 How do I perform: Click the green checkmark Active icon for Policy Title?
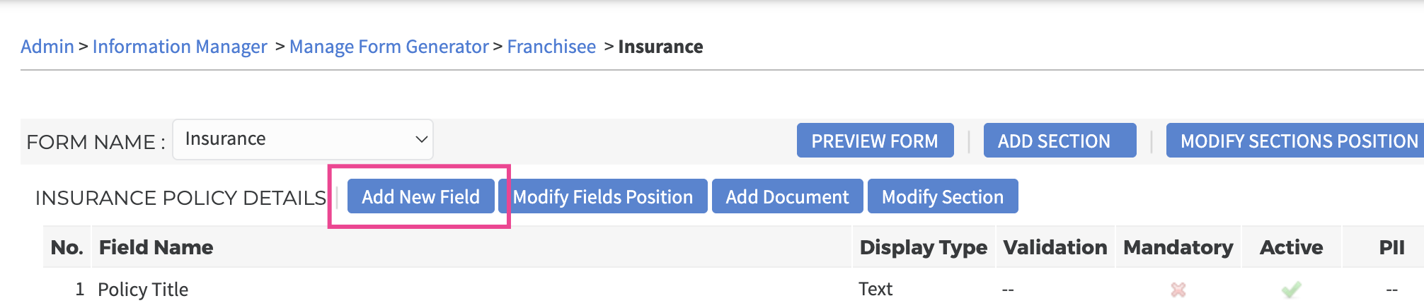click(1291, 290)
